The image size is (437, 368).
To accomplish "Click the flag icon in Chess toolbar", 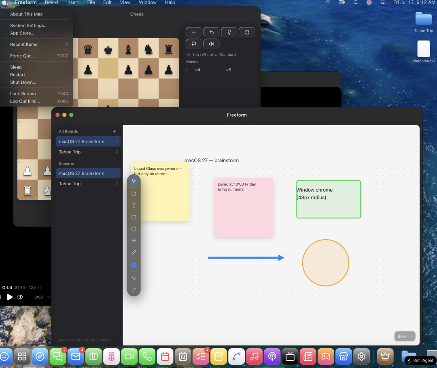I will coord(194,44).
